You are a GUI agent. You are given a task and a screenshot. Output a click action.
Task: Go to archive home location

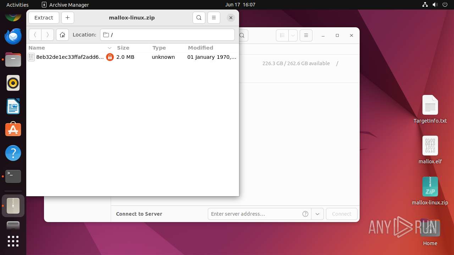pos(62,35)
